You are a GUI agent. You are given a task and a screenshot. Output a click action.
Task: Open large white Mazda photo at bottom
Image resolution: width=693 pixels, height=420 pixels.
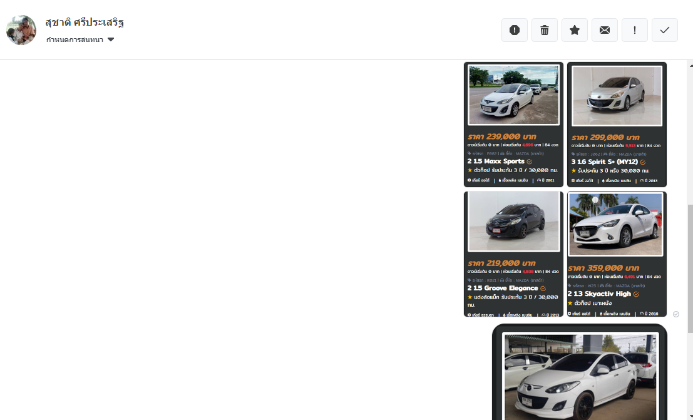580,372
